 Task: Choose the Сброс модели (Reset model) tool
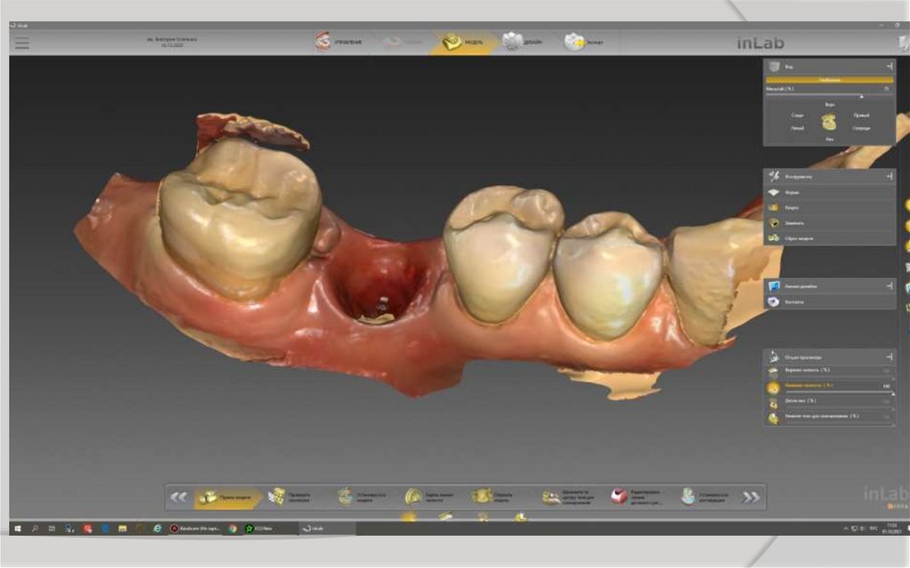[829, 238]
